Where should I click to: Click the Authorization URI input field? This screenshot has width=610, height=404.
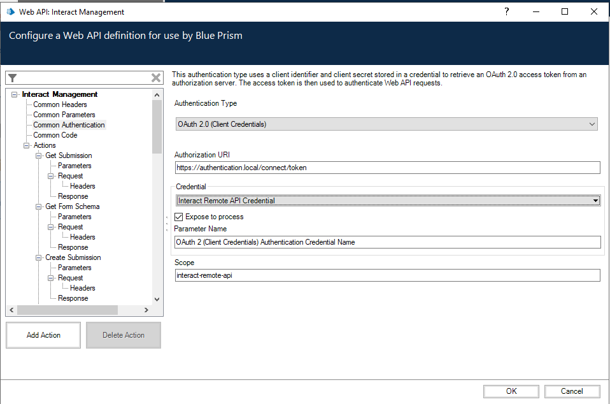tap(387, 168)
